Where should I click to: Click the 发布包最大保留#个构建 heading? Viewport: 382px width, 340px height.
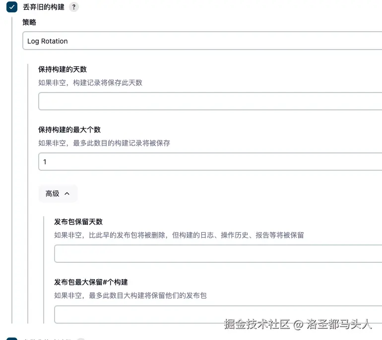point(91,282)
